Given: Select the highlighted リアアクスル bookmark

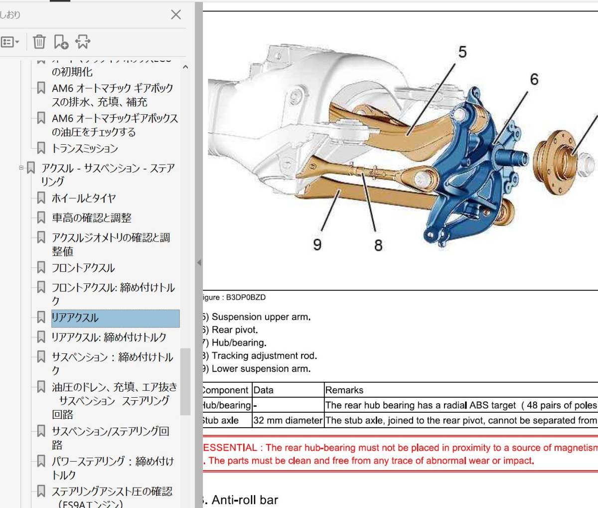Looking at the screenshot, I should point(116,318).
